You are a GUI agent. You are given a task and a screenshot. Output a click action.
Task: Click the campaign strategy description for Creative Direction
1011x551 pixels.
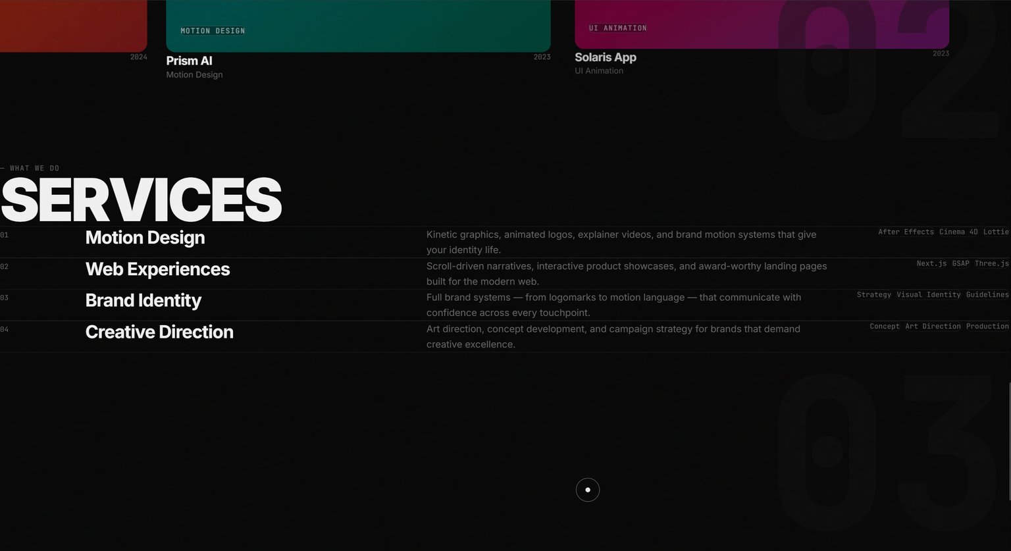point(613,336)
